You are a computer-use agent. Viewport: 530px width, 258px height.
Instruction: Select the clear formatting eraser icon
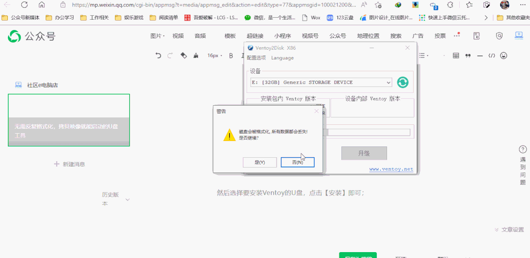[x=184, y=56]
